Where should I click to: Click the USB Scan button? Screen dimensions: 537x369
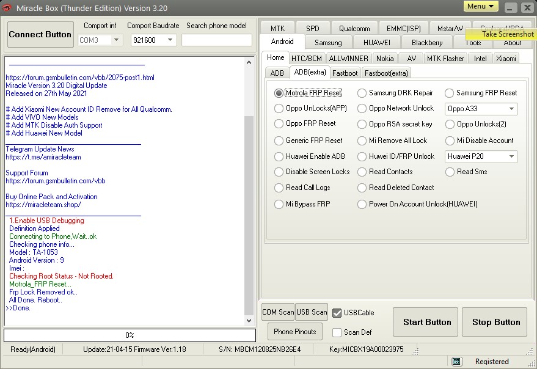312,312
